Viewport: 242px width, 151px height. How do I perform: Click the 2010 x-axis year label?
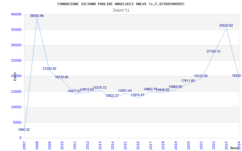coord(62,146)
